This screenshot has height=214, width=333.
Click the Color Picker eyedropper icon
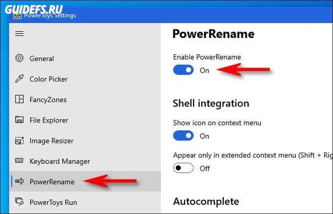19,79
